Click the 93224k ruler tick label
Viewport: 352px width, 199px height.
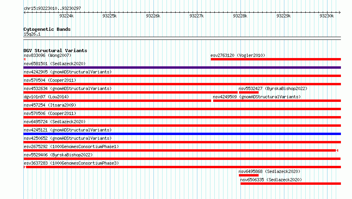[x=66, y=16]
